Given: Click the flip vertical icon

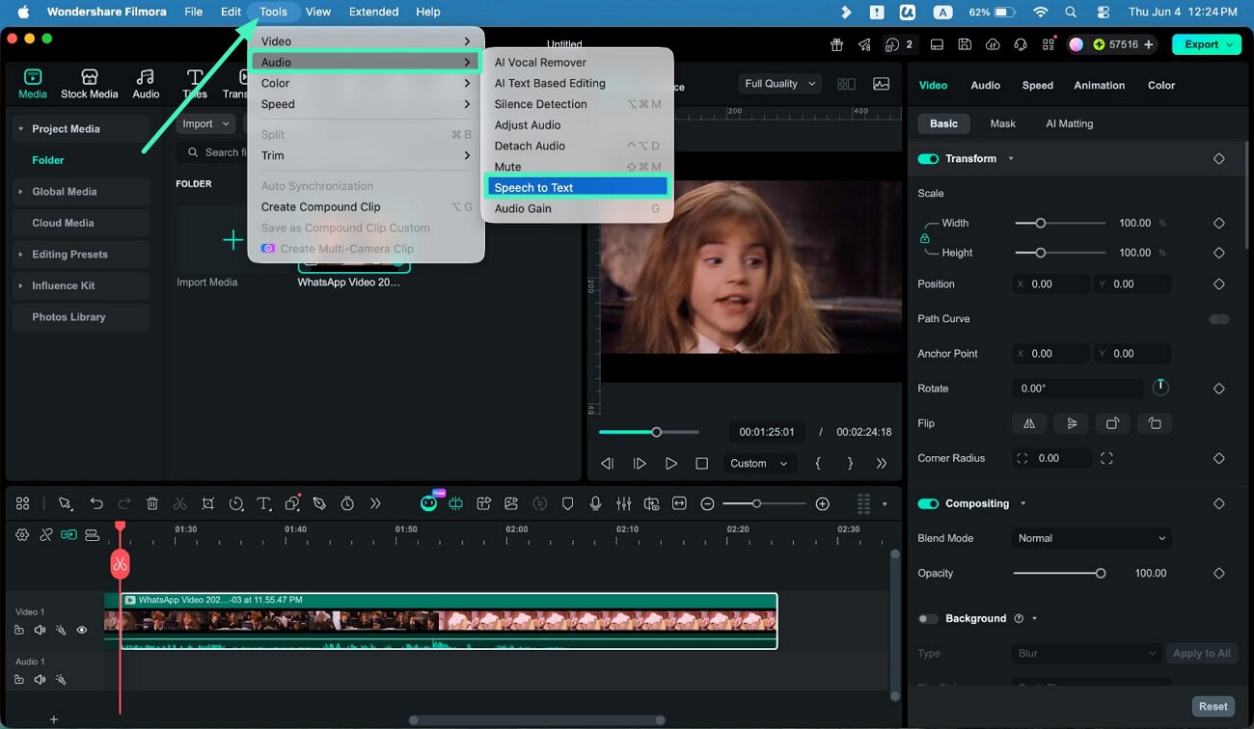Looking at the screenshot, I should pos(1072,423).
